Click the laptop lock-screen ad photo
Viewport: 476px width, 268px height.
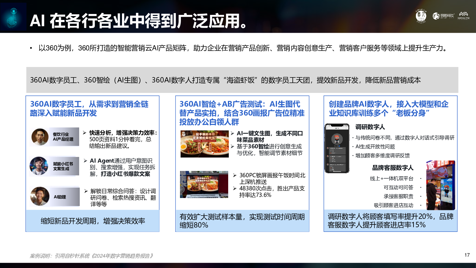pos(204,184)
